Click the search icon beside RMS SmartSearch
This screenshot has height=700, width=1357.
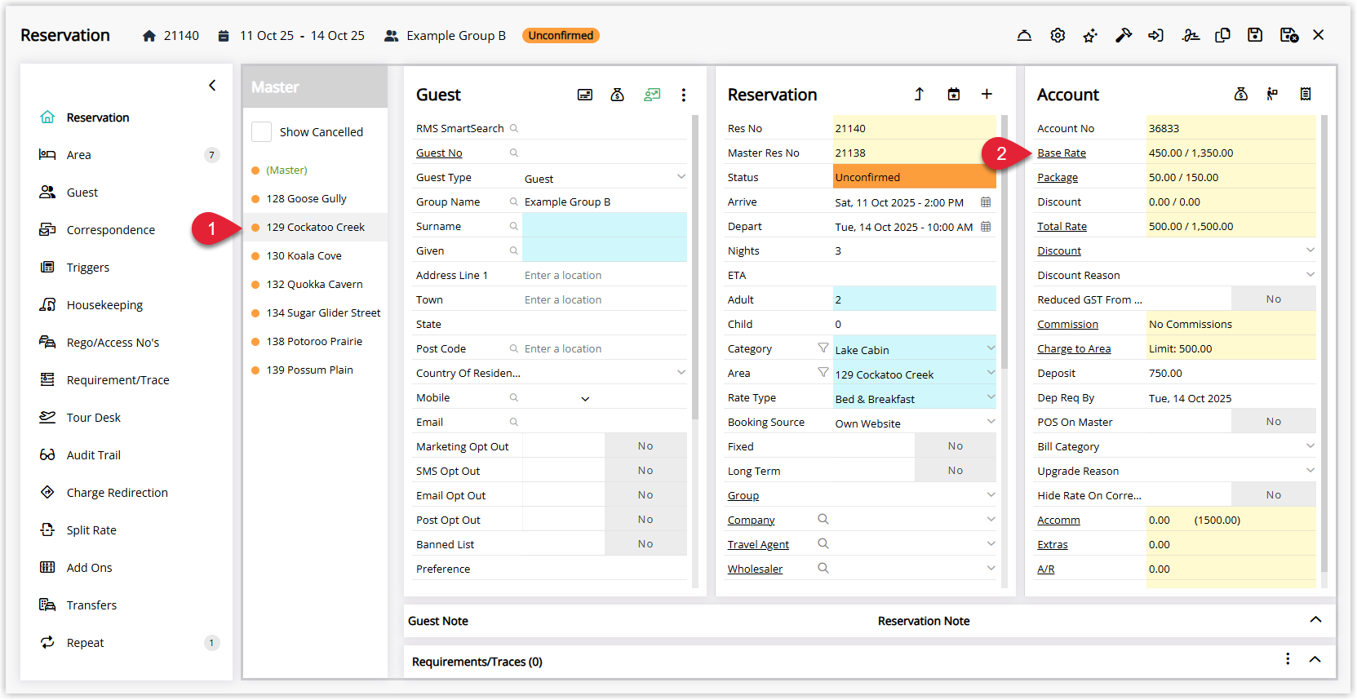[514, 128]
